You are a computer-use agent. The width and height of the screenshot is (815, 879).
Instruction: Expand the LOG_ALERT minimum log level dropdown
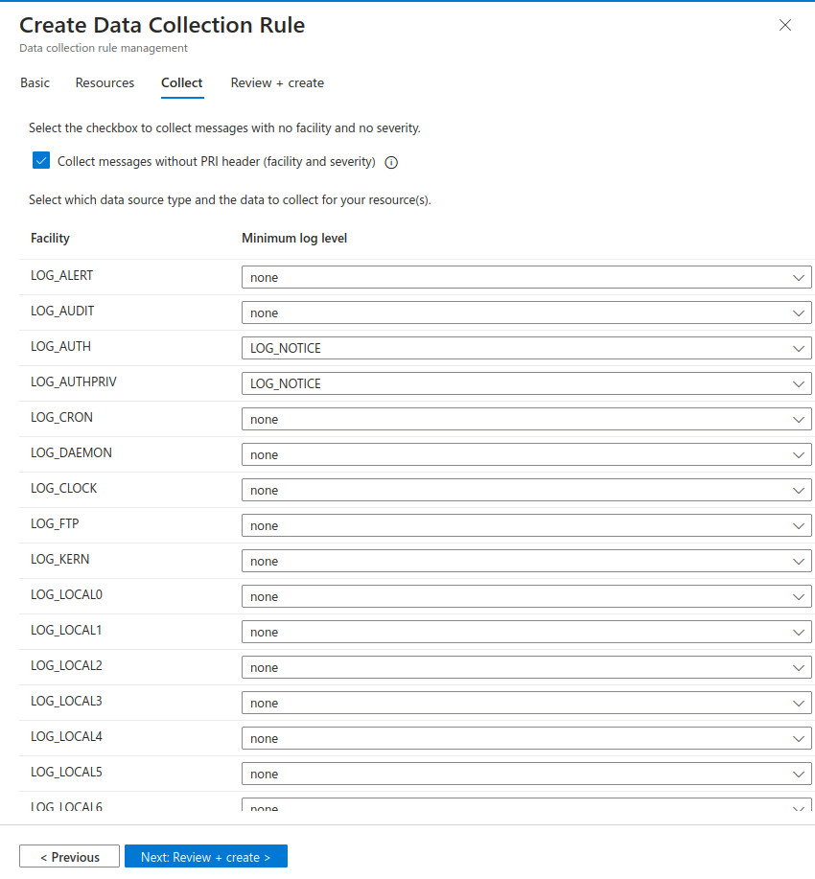coord(525,277)
